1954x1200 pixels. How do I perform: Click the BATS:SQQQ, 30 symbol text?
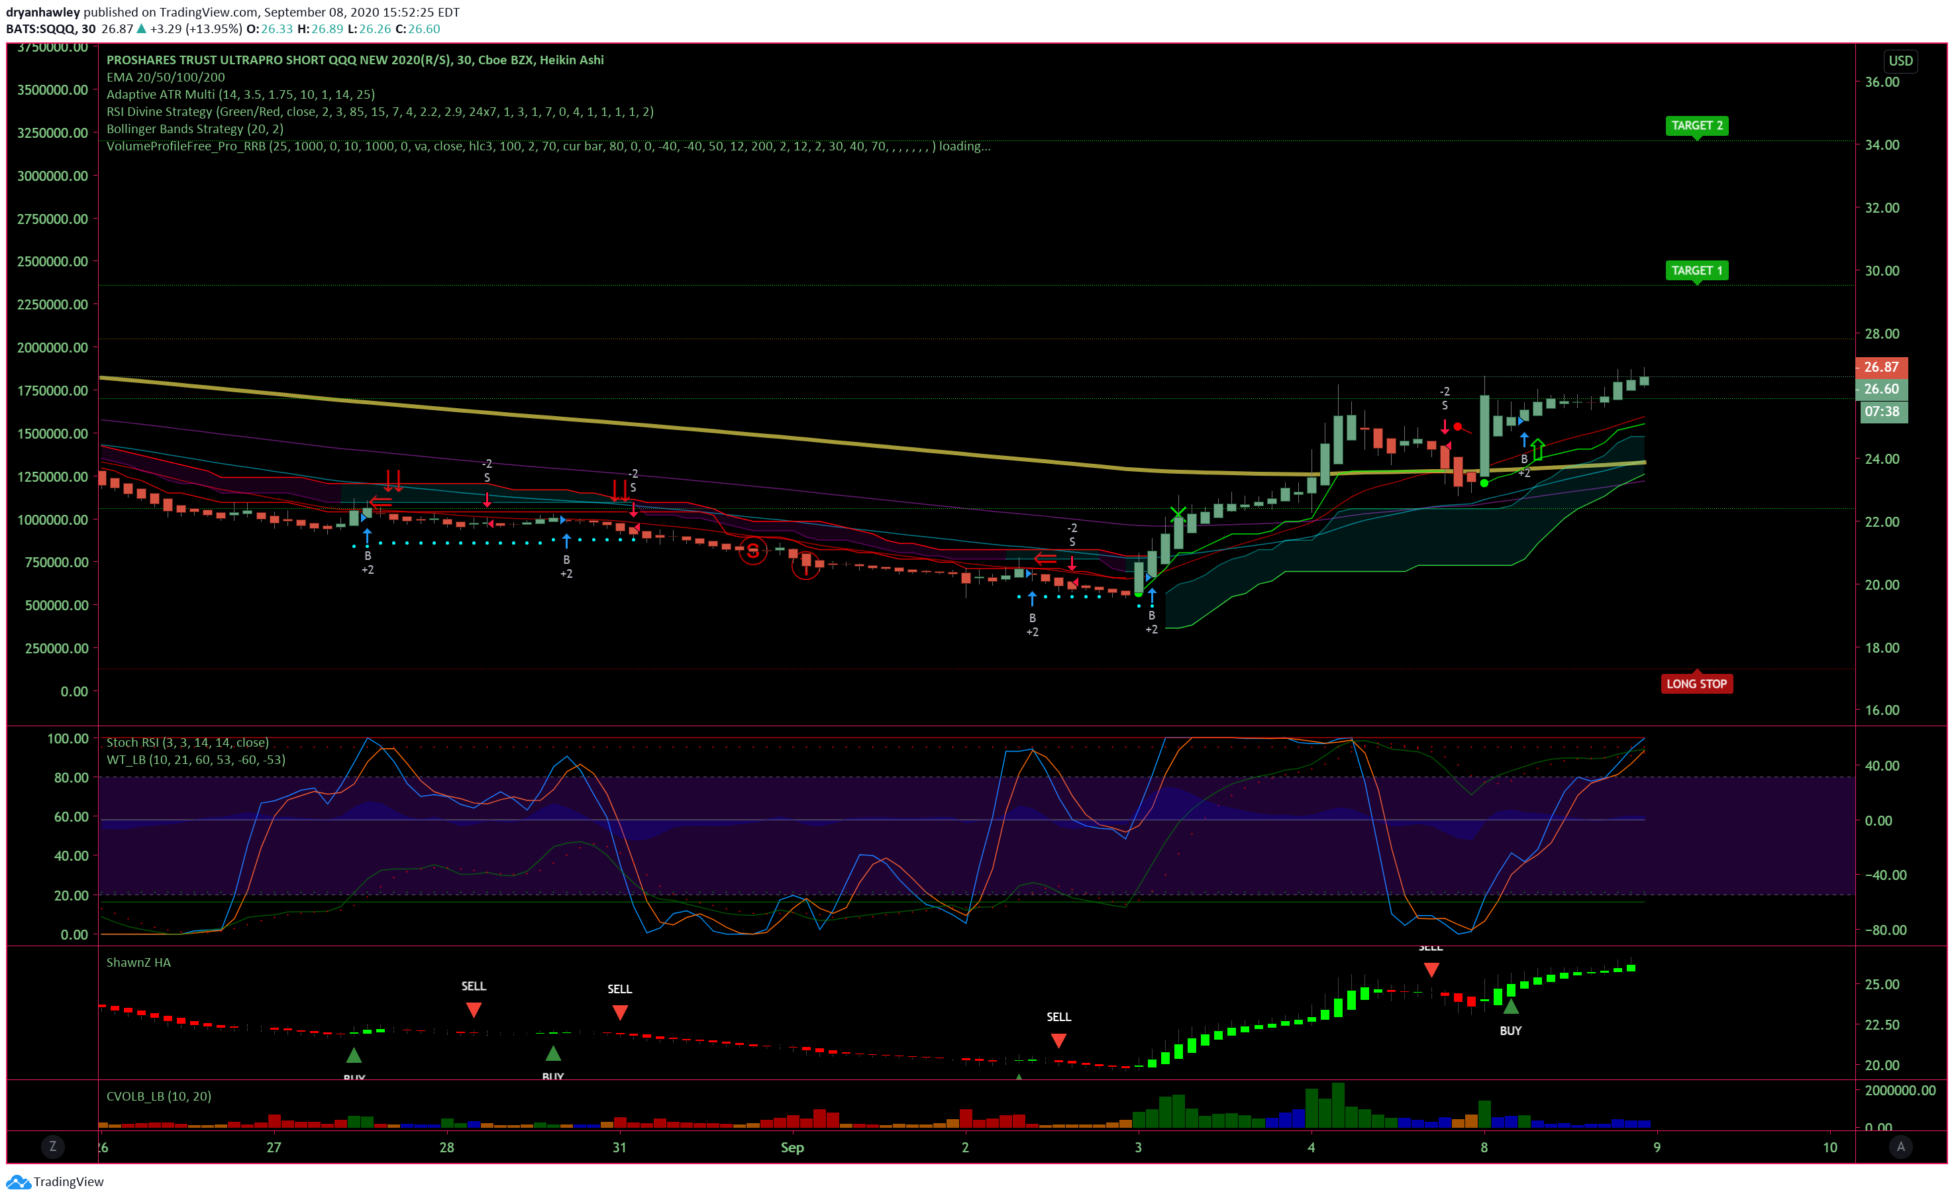pos(51,28)
